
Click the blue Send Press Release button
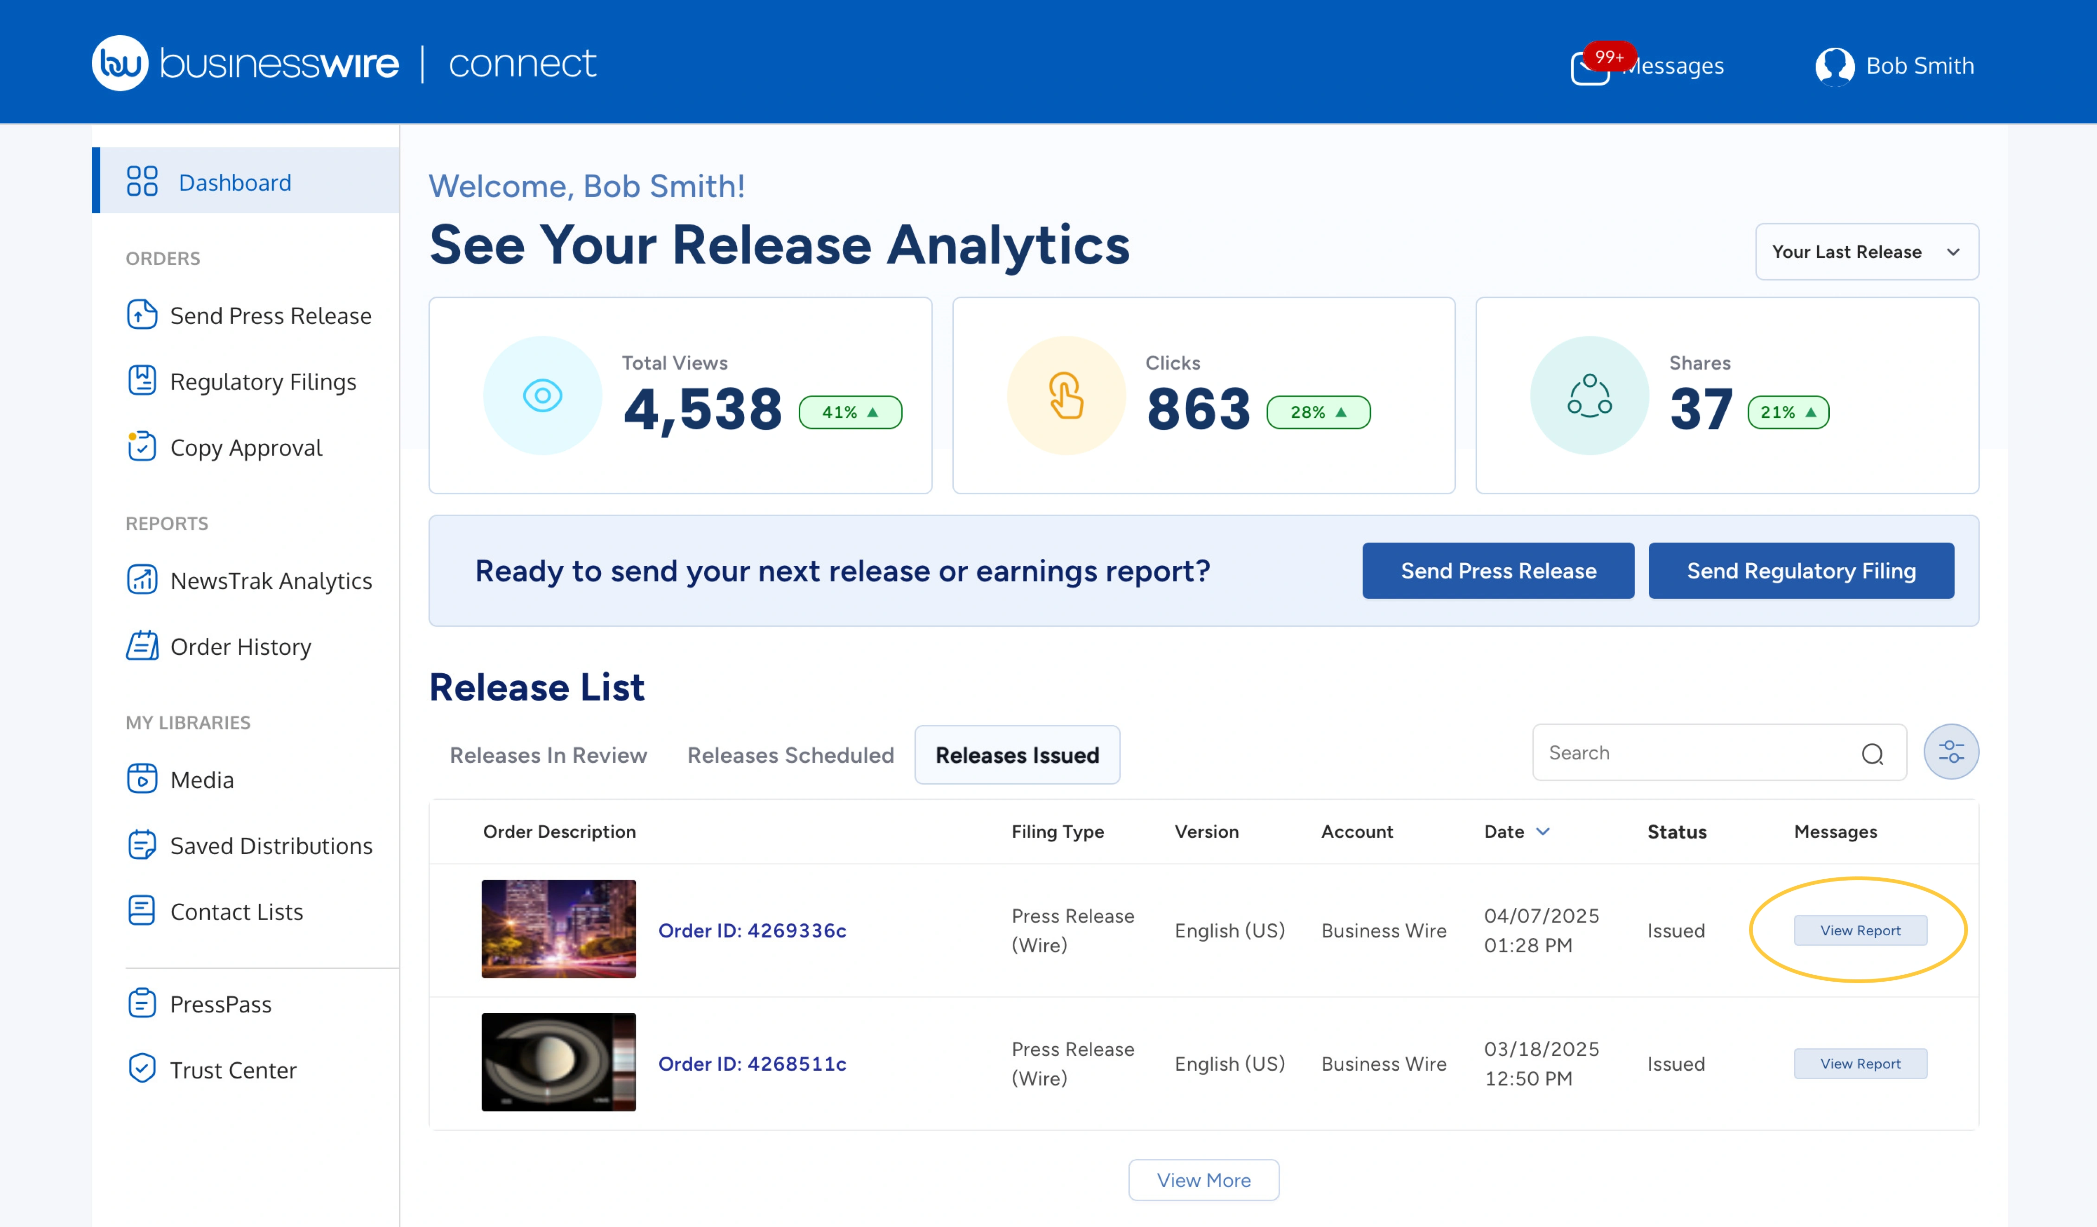pos(1498,571)
